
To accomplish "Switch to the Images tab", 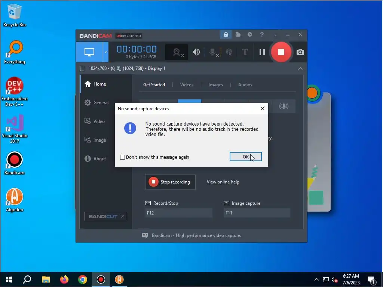I will 216,85.
